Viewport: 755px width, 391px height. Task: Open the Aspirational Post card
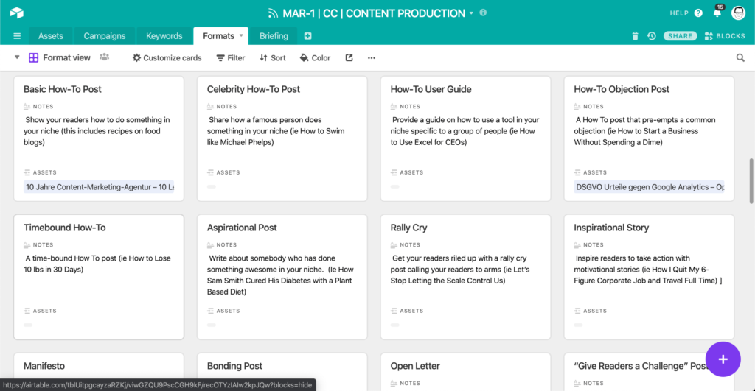[x=282, y=277]
